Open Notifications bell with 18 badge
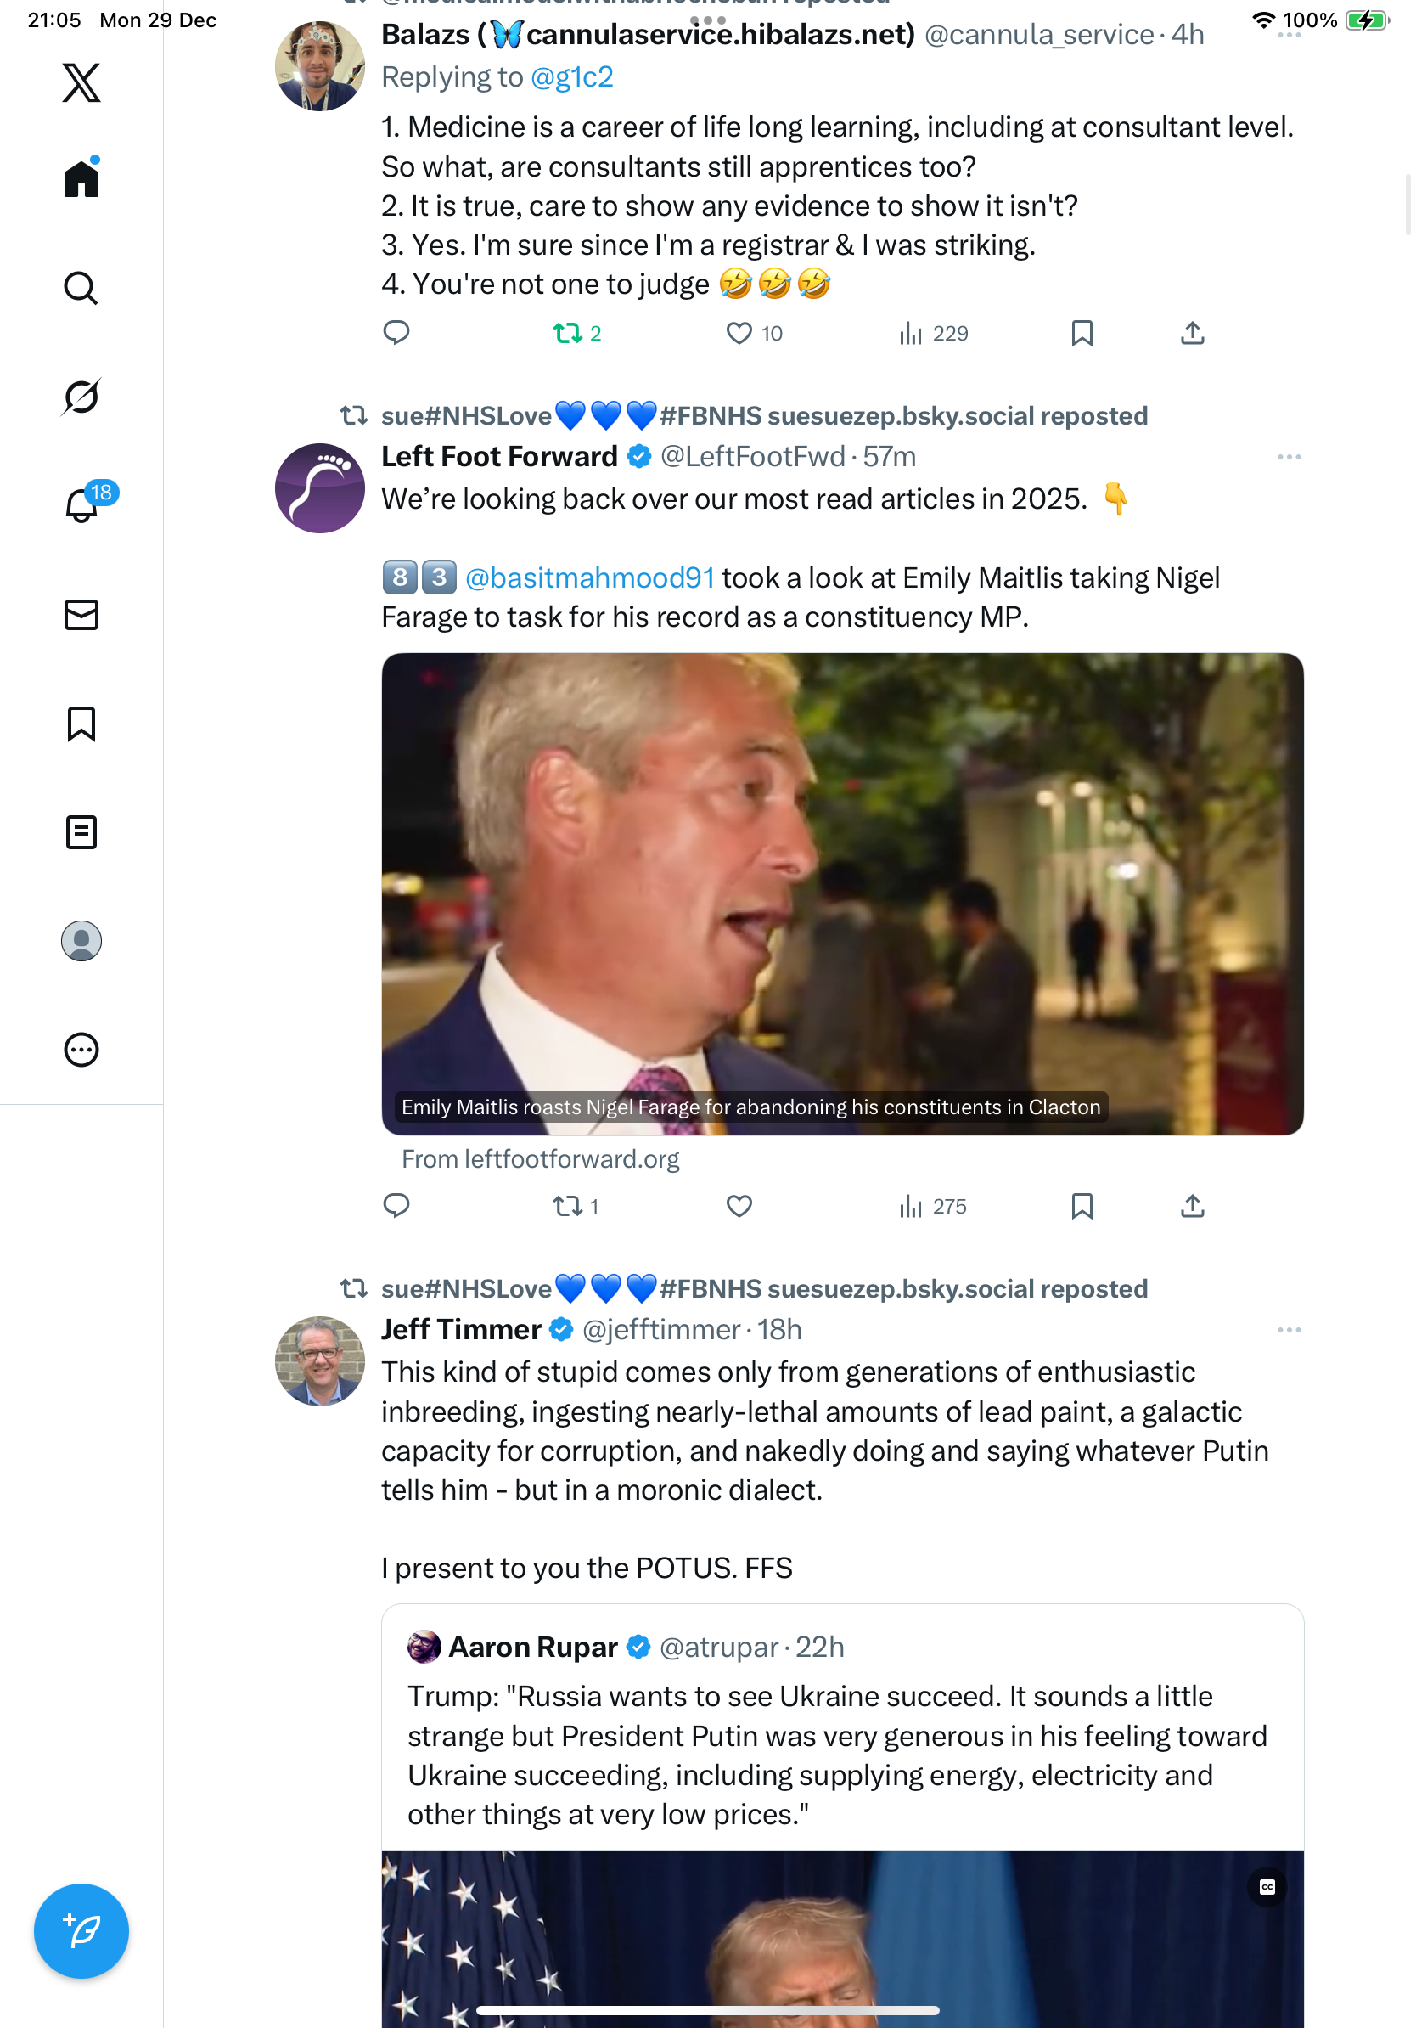The height and width of the screenshot is (2028, 1416). (81, 505)
